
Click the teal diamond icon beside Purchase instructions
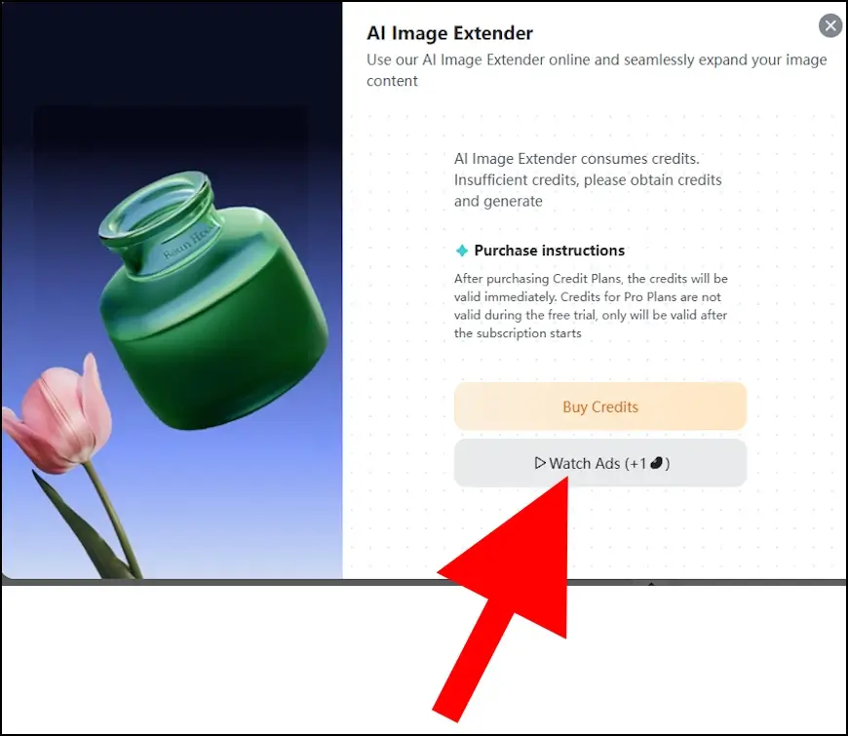pyautogui.click(x=461, y=251)
